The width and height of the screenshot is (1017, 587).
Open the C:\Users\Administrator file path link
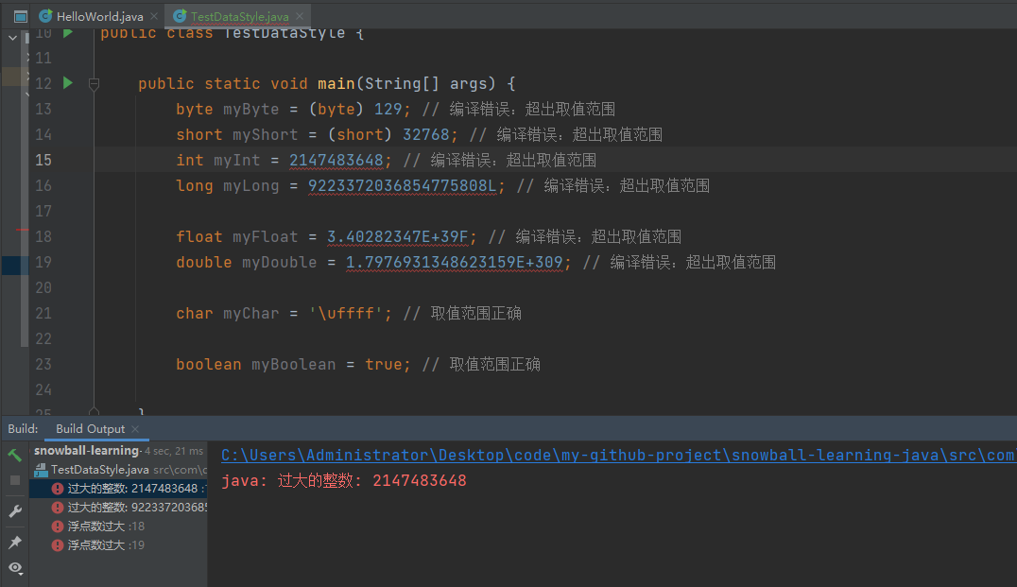(618, 456)
